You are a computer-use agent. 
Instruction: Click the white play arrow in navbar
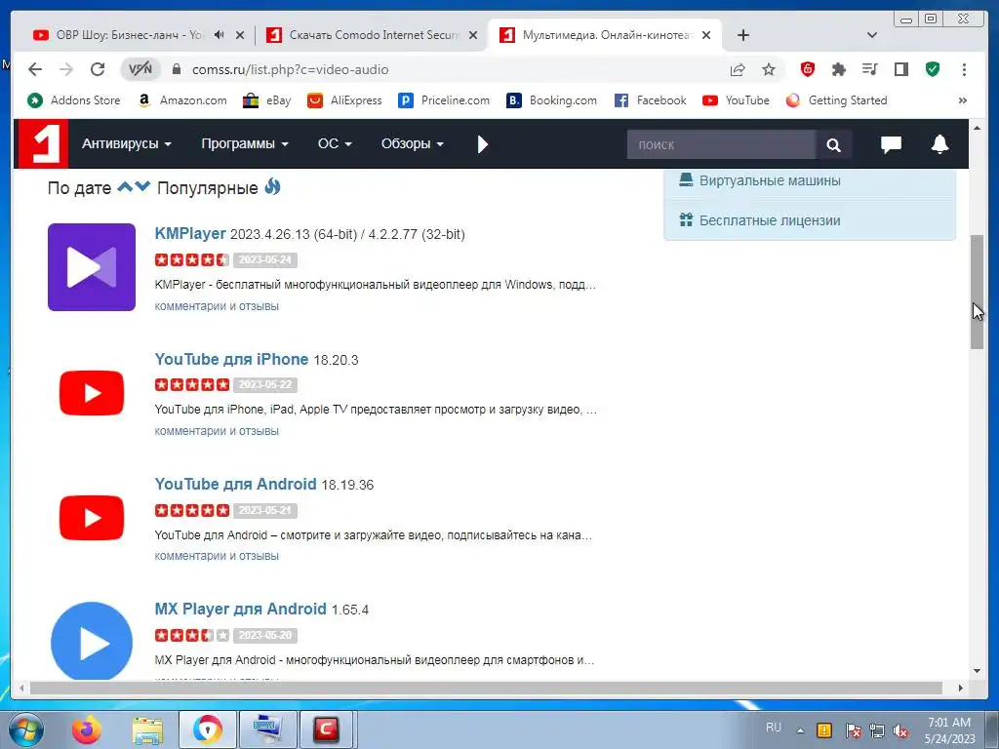(x=482, y=144)
